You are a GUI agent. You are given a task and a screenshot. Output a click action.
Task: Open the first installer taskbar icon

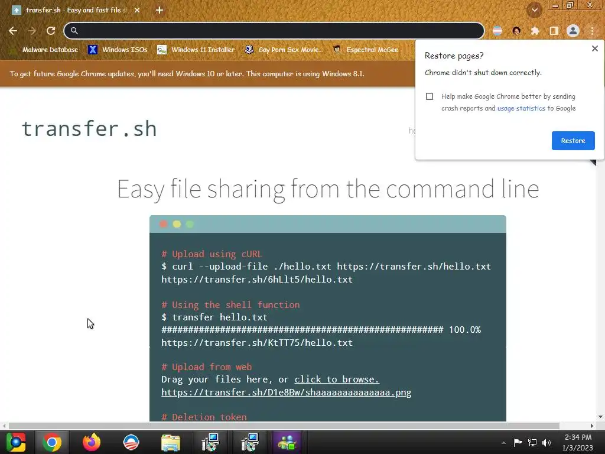(211, 442)
